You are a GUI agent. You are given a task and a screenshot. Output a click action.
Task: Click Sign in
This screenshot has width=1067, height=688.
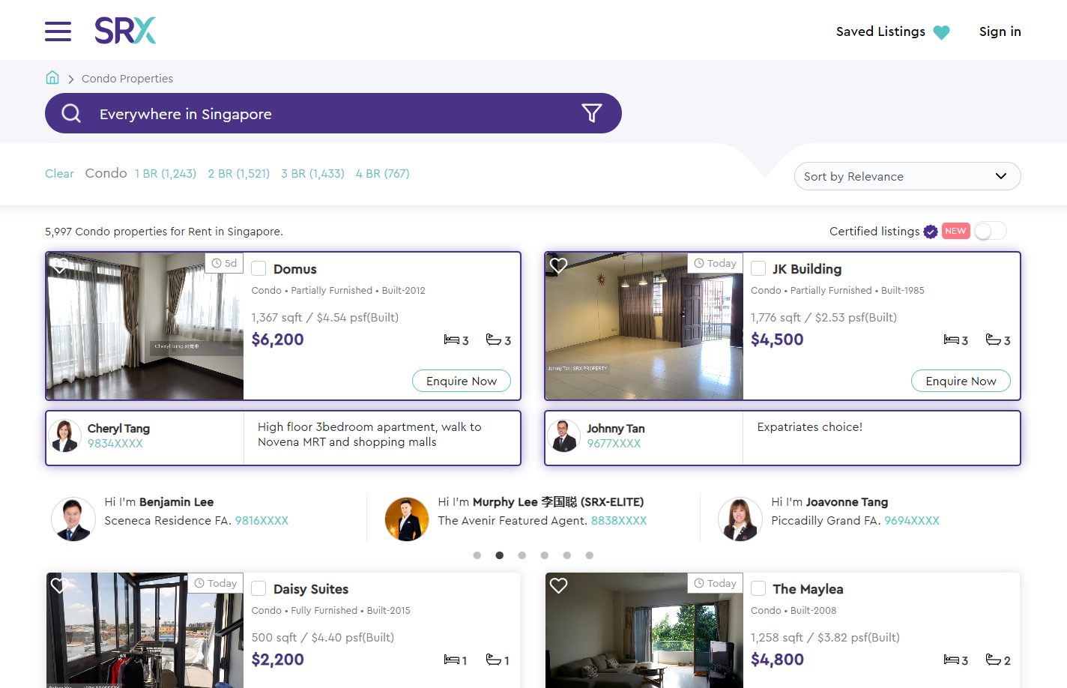(x=1000, y=31)
